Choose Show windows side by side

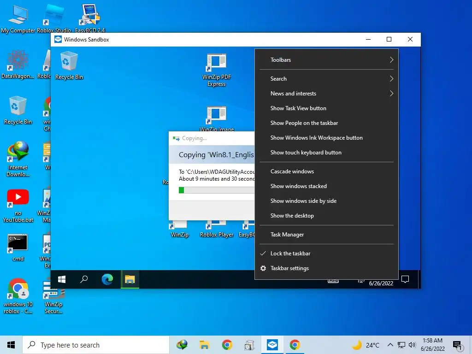327,201
